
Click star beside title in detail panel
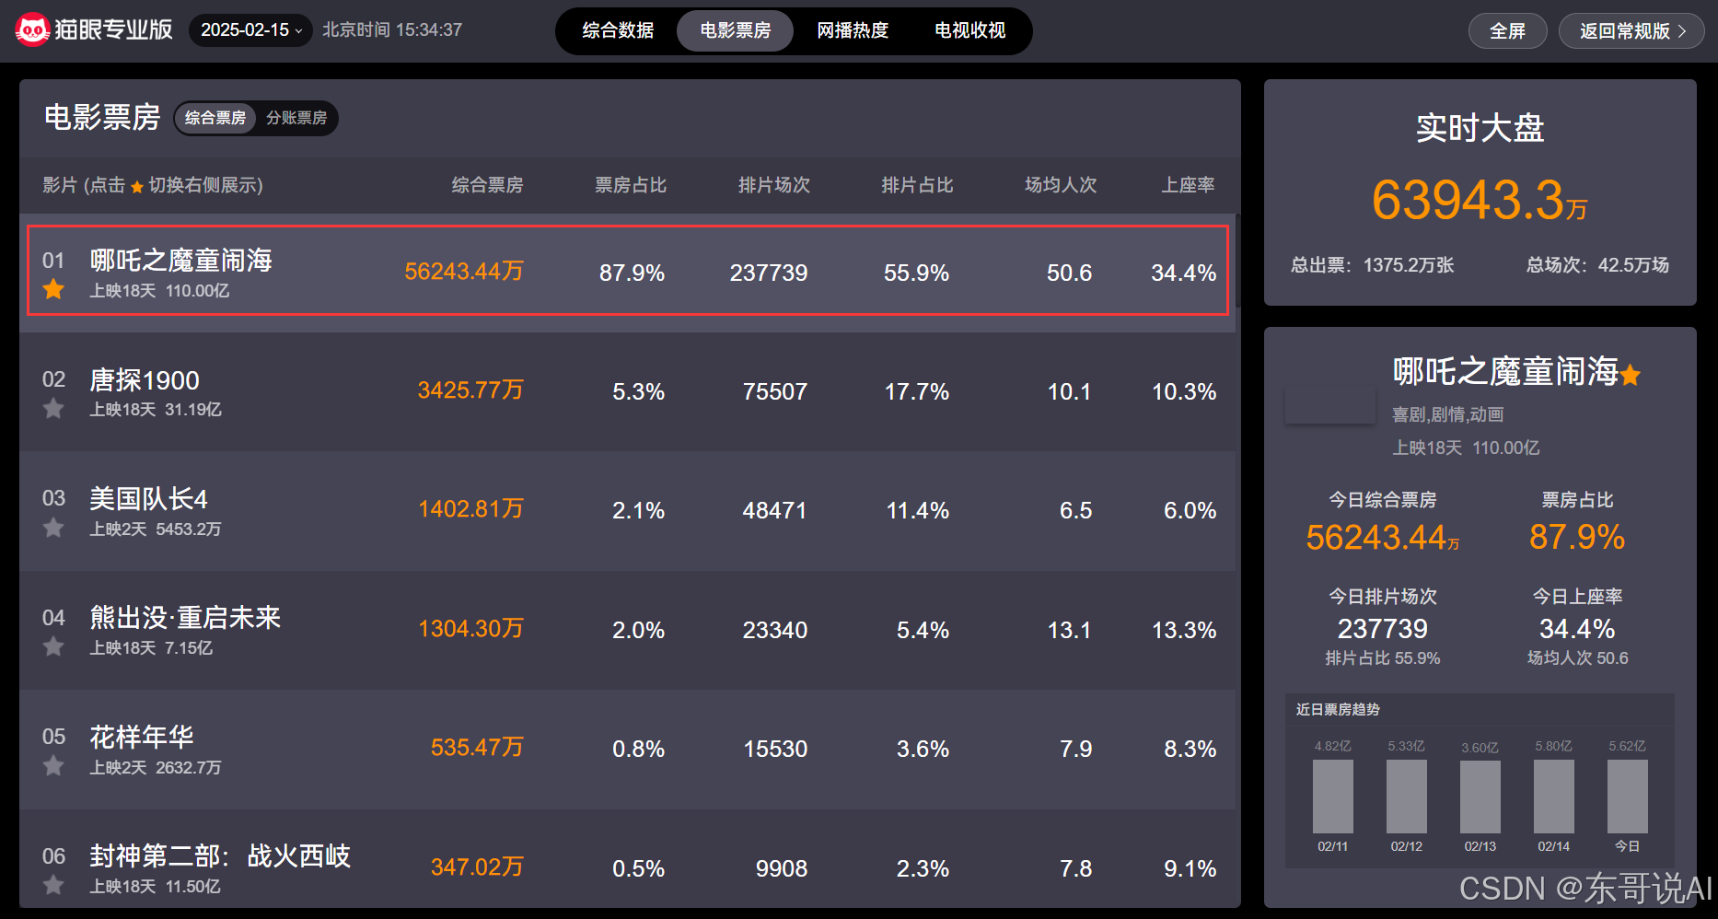click(x=1631, y=375)
